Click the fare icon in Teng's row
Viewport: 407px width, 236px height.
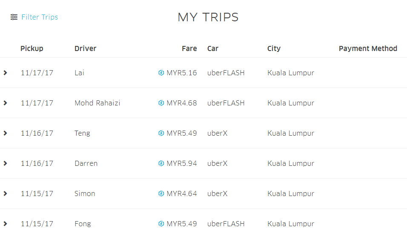161,133
